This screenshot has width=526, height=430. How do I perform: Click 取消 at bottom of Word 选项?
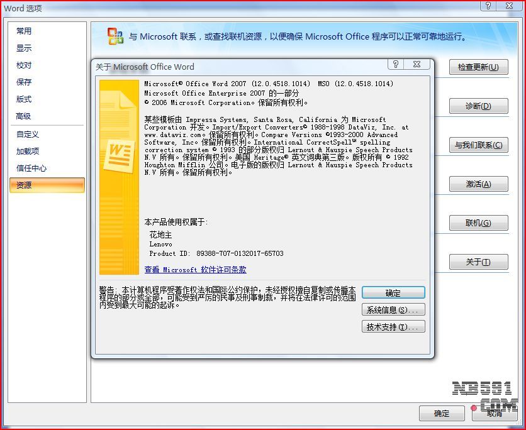(495, 413)
